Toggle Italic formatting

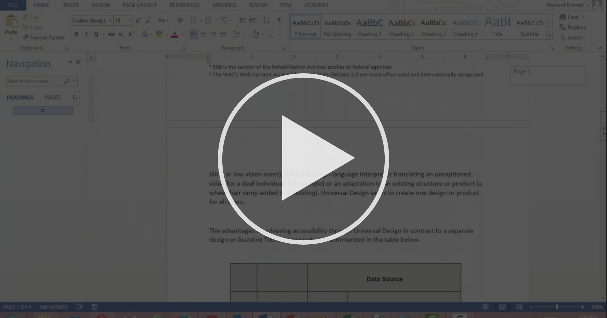[86, 34]
